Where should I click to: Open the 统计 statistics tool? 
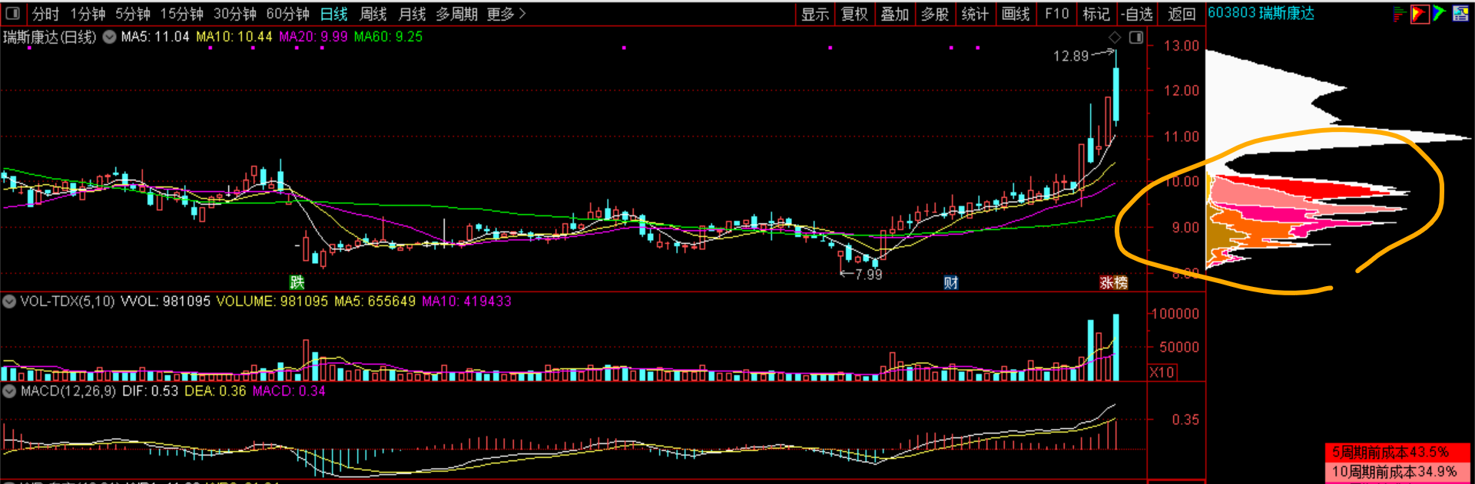point(975,14)
